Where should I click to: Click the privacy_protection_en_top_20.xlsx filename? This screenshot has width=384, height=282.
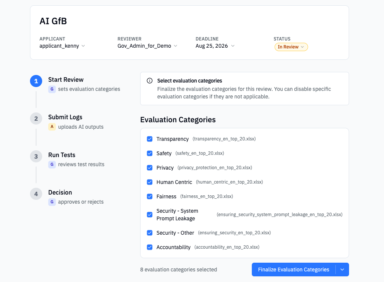coord(215,168)
